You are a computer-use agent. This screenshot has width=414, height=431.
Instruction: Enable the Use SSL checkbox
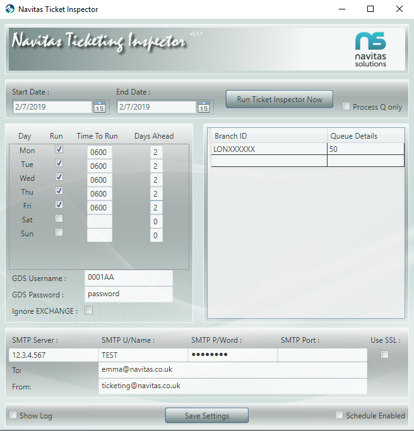coord(384,355)
